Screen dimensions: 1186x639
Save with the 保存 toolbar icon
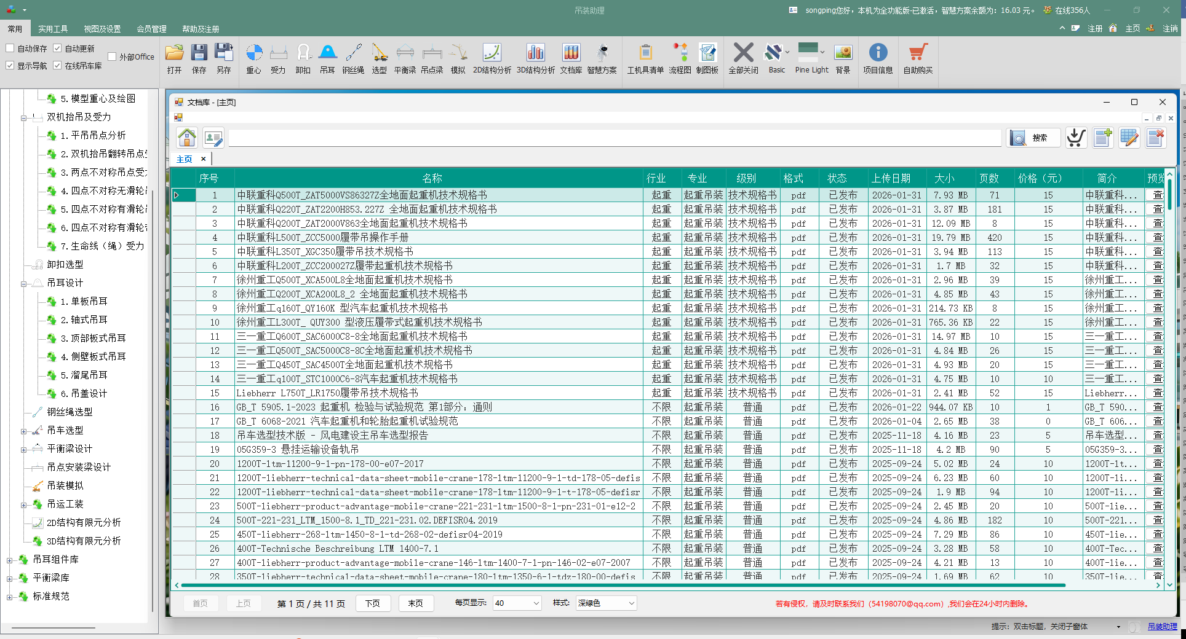(199, 59)
